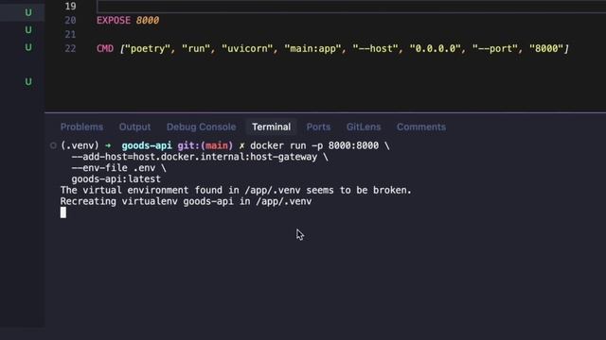Click the --env-file .env argument line
Viewport: 606px width, 340px height.
click(114, 168)
